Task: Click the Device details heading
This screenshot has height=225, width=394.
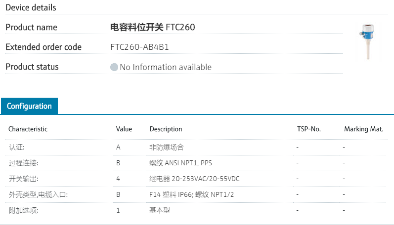Action: pyautogui.click(x=31, y=7)
